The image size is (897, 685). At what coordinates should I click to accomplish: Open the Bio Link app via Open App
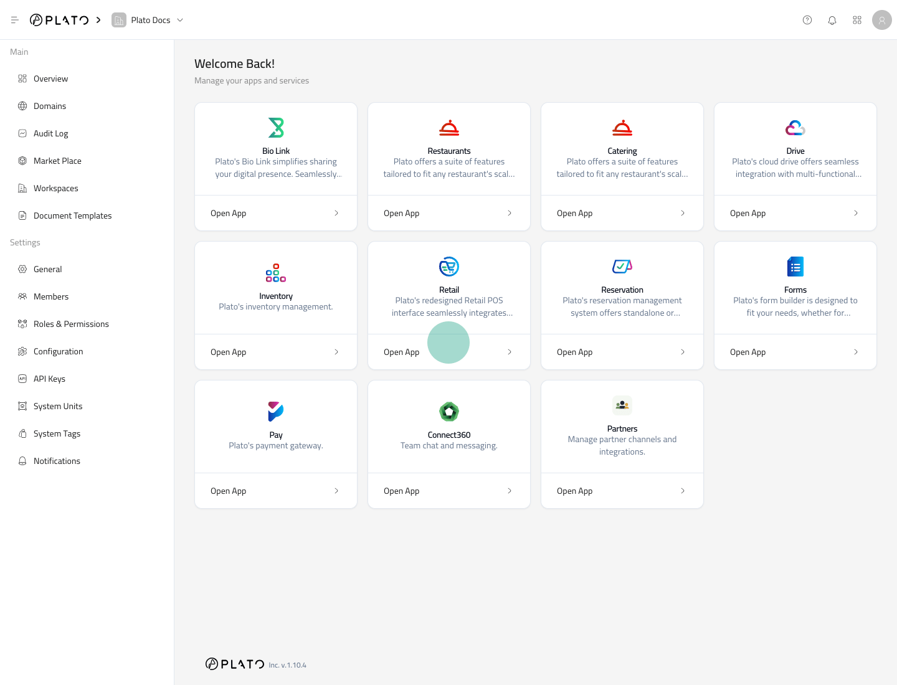point(276,213)
